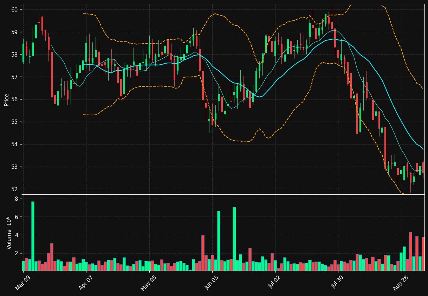The height and width of the screenshot is (296, 428).
Task: Select the 60 price tick label
Action: point(14,9)
